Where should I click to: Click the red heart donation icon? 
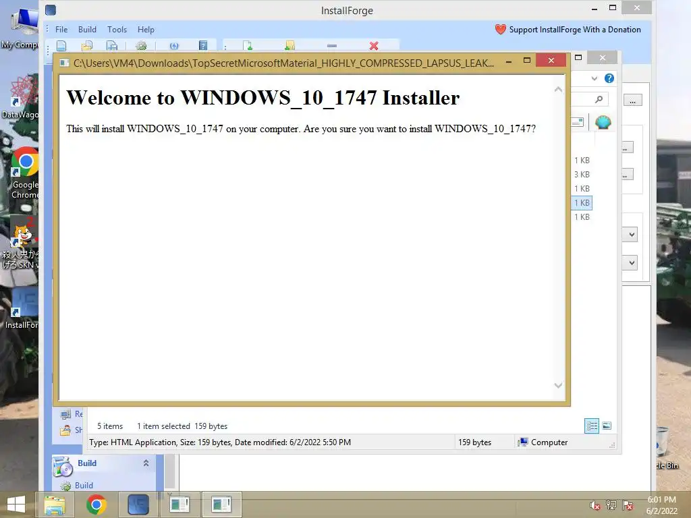tap(500, 30)
